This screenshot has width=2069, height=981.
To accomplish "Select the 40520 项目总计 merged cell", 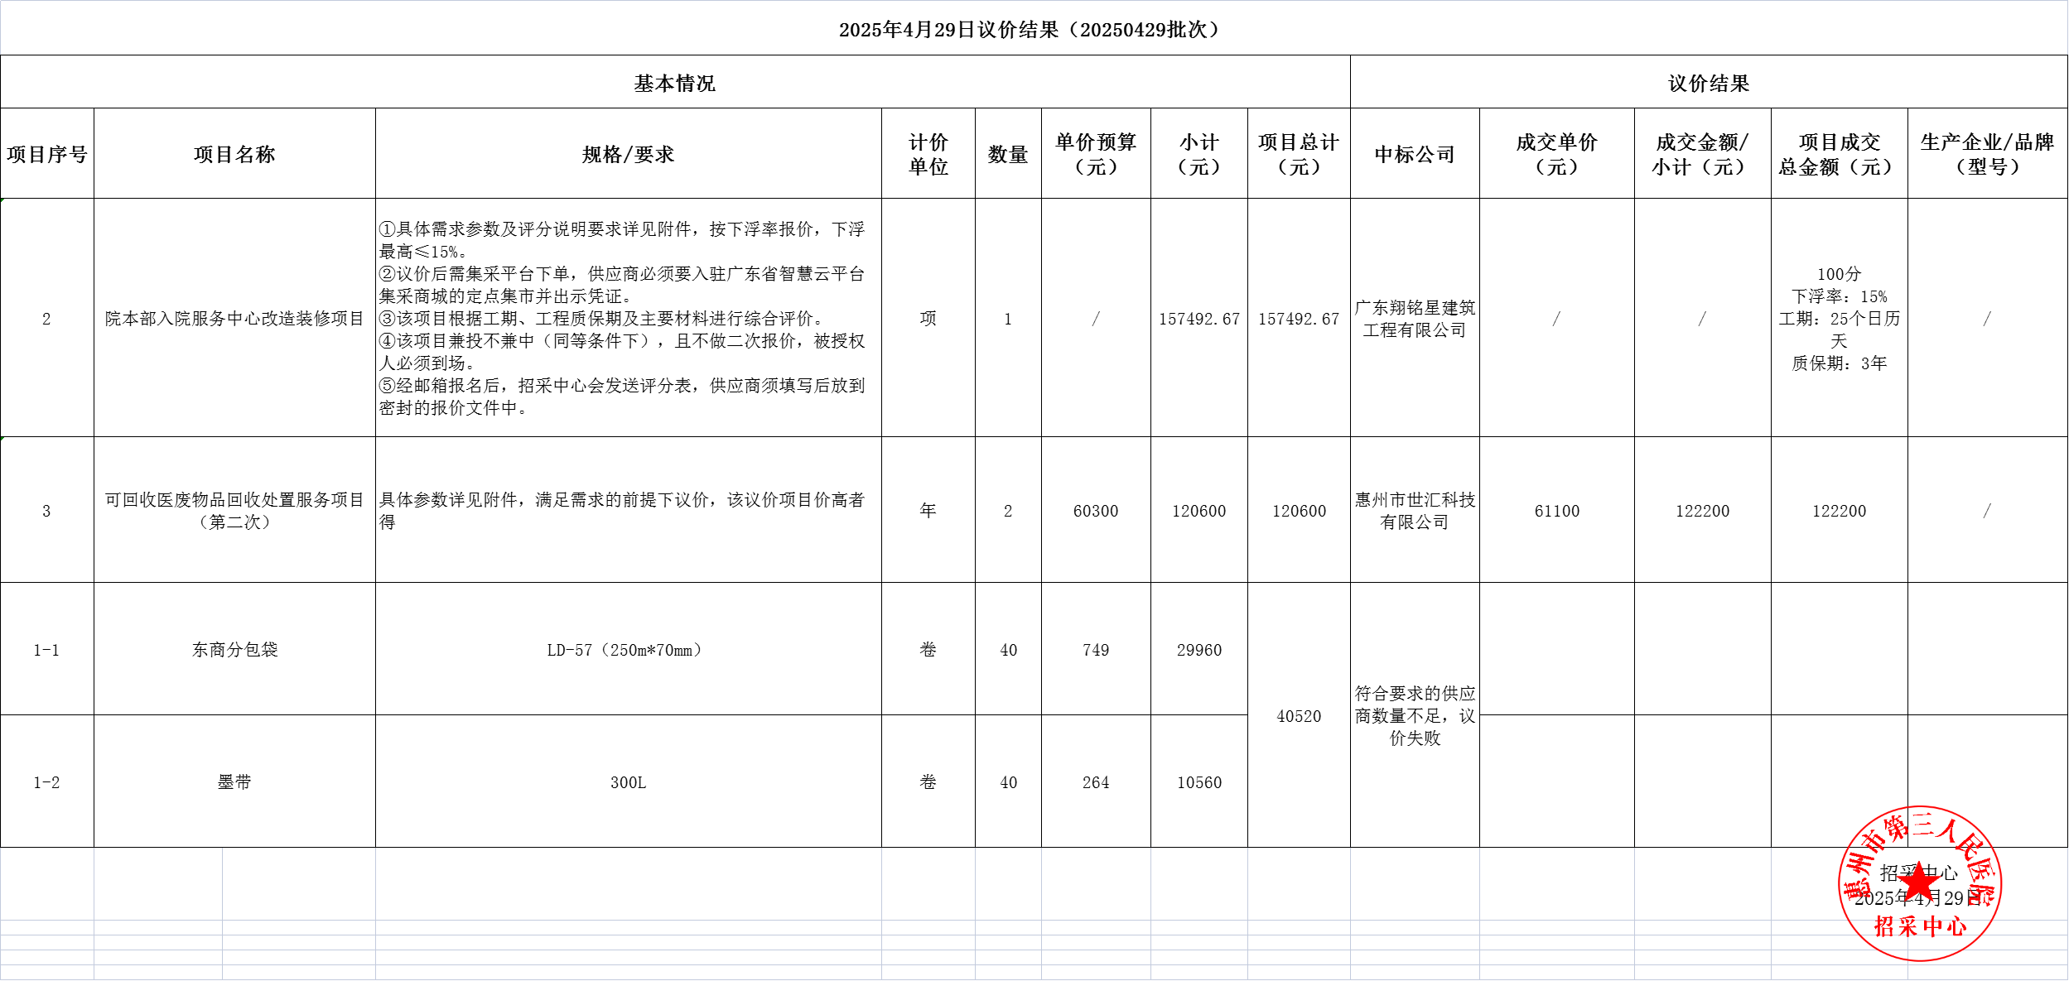I will tap(1298, 716).
